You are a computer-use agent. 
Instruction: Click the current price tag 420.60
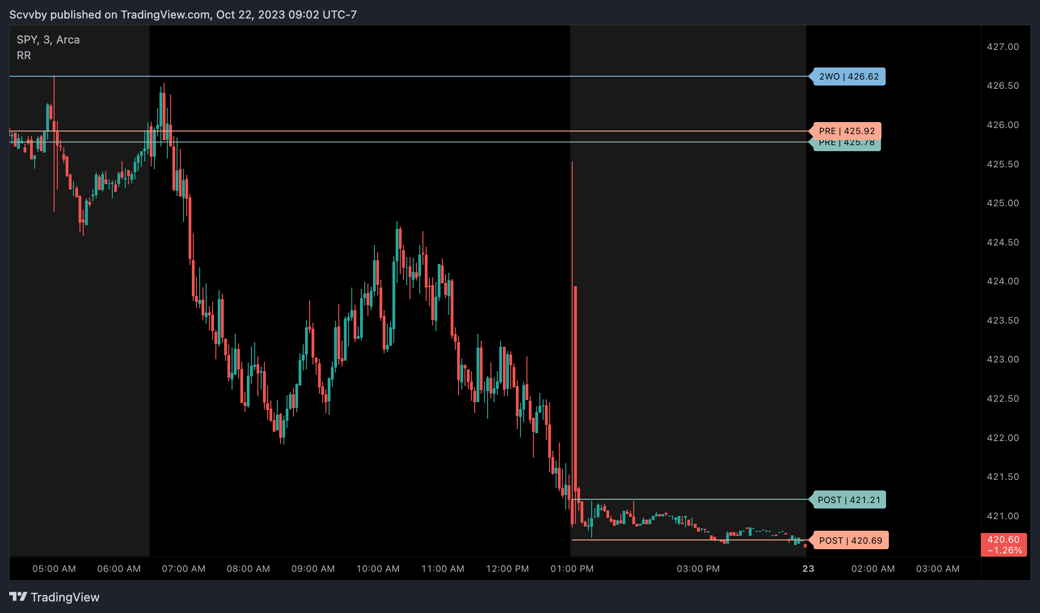pos(1003,545)
